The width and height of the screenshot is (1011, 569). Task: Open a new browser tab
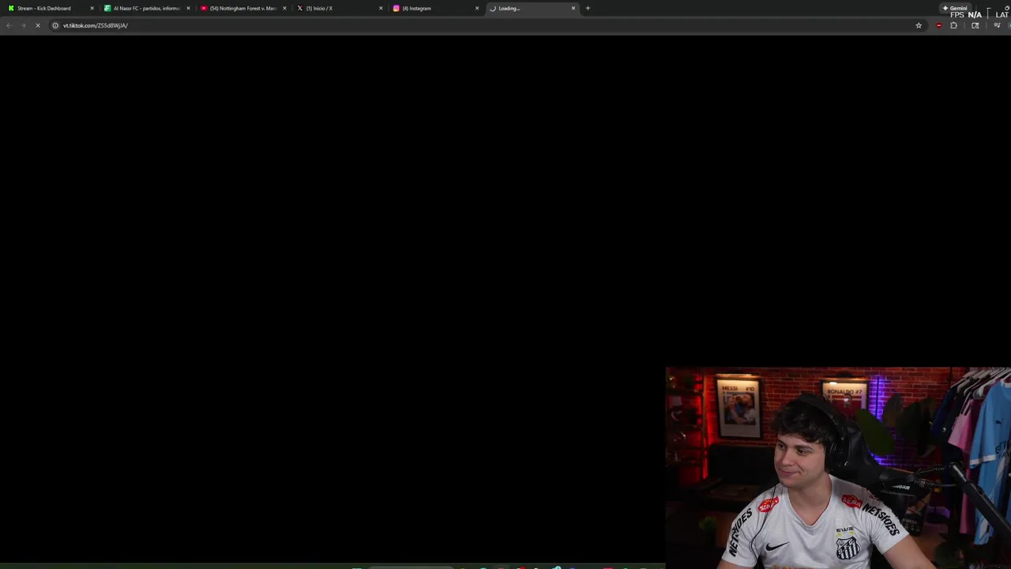pyautogui.click(x=588, y=8)
